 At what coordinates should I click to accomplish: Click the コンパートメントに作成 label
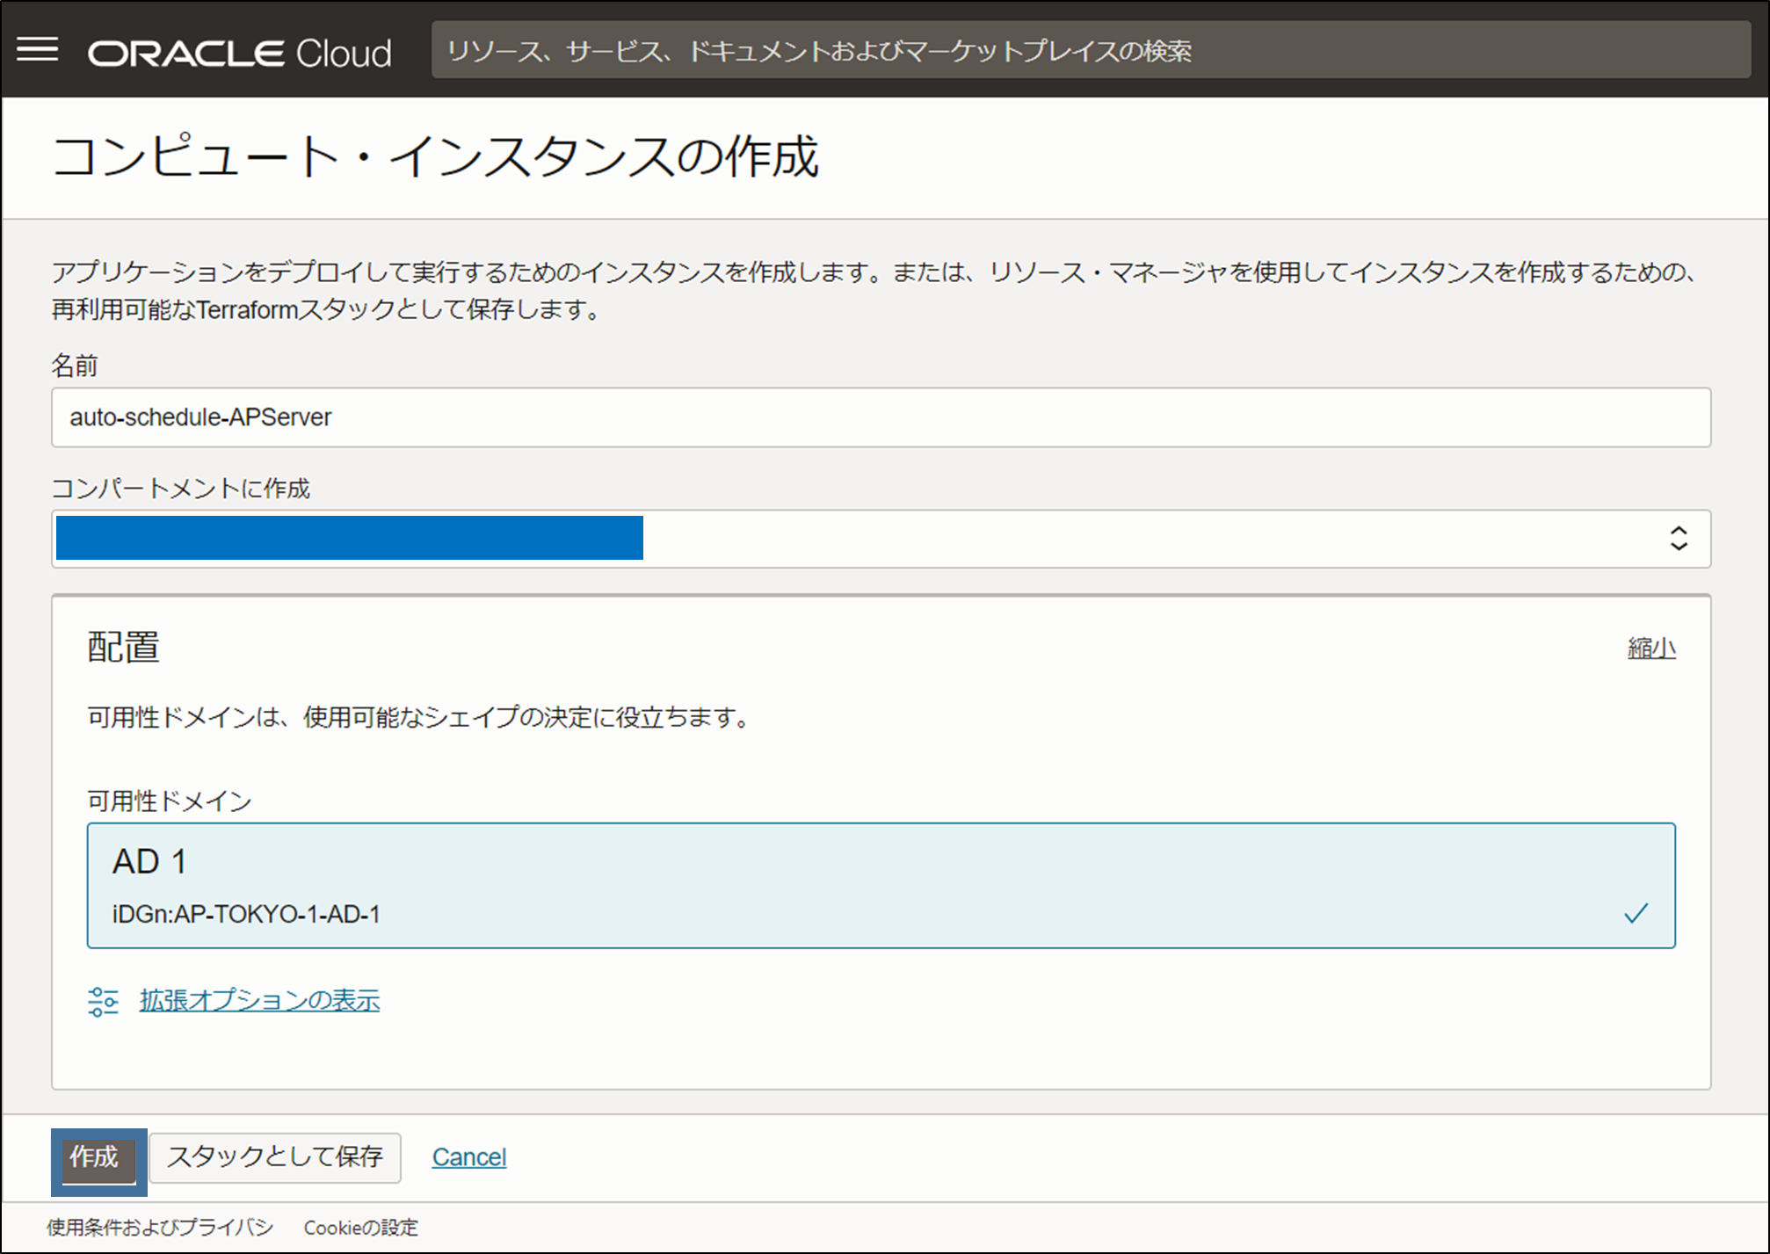tap(181, 488)
